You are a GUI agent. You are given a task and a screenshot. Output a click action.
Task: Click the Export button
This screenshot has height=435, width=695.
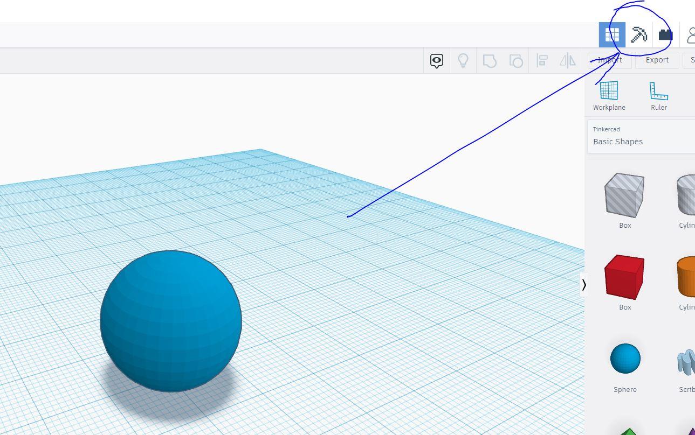click(x=657, y=60)
